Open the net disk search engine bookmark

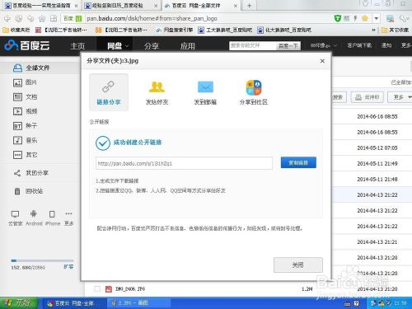(x=175, y=30)
